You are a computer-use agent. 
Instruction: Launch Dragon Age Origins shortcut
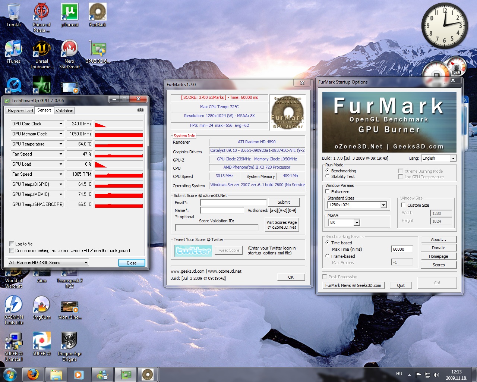(x=69, y=347)
